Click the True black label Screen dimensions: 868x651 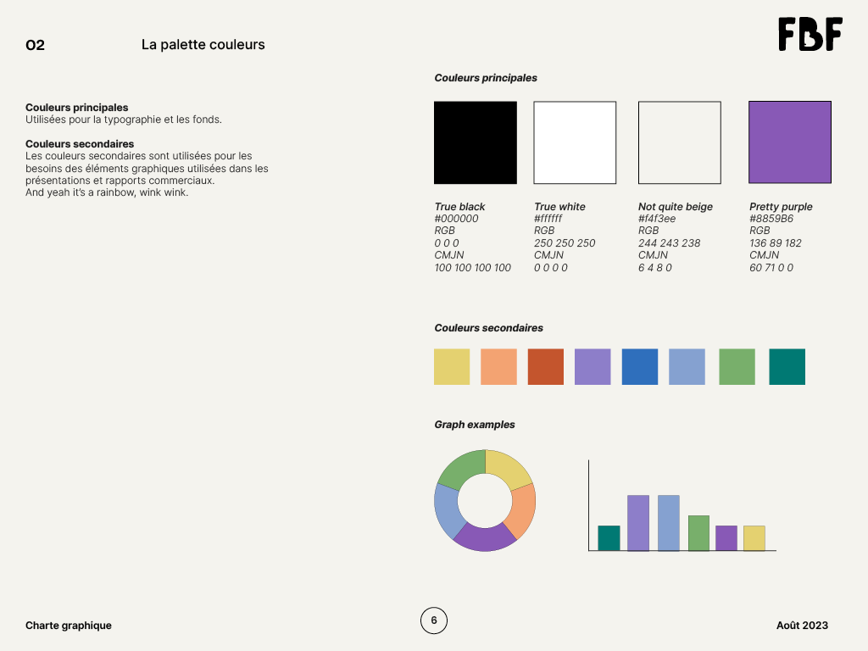click(x=459, y=207)
